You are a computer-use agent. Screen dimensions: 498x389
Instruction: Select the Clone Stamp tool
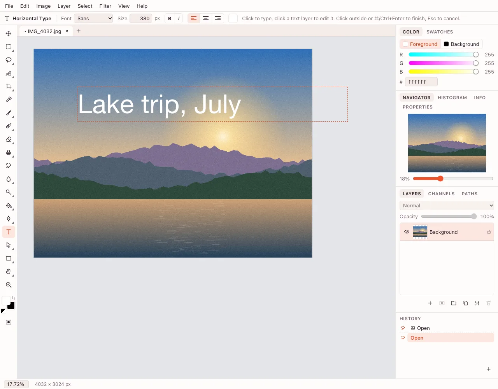tap(9, 152)
